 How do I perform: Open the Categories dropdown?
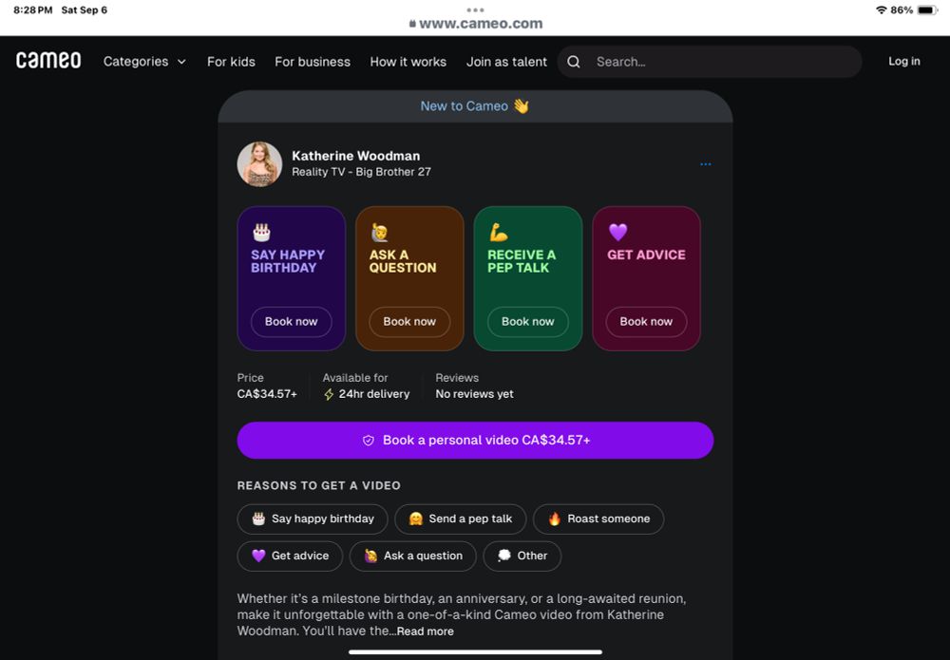pos(144,61)
